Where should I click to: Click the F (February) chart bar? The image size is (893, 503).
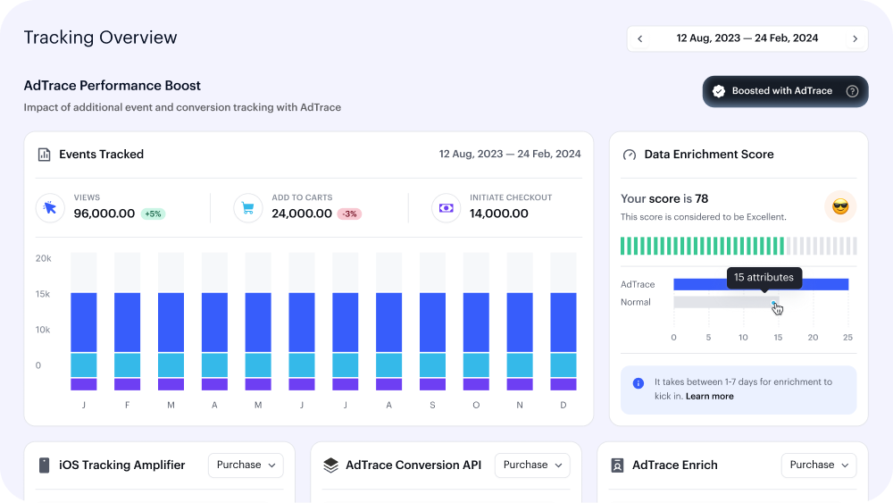click(x=127, y=322)
